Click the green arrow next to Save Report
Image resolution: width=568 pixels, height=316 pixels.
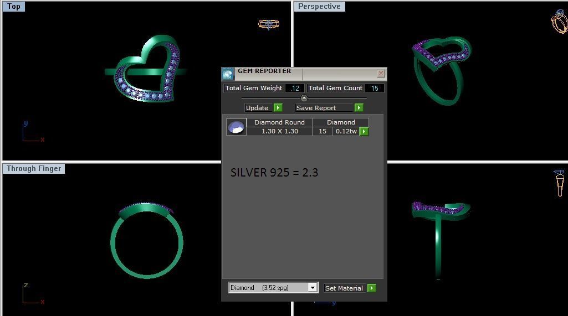tap(359, 107)
